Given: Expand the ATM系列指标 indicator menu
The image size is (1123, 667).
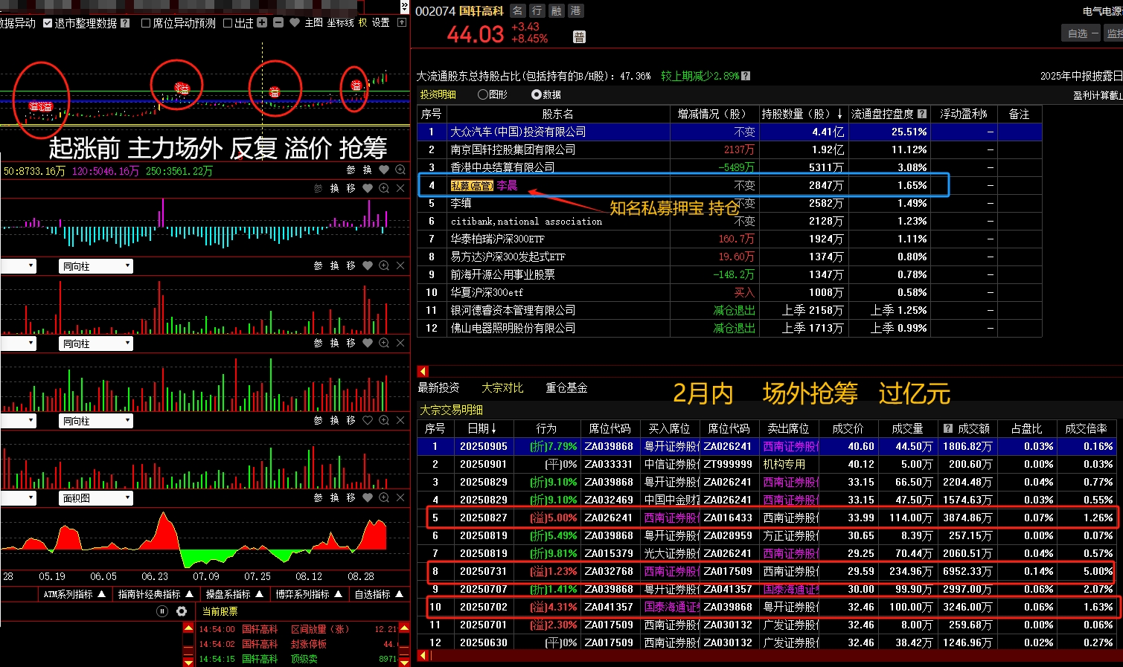Looking at the screenshot, I should tap(77, 594).
